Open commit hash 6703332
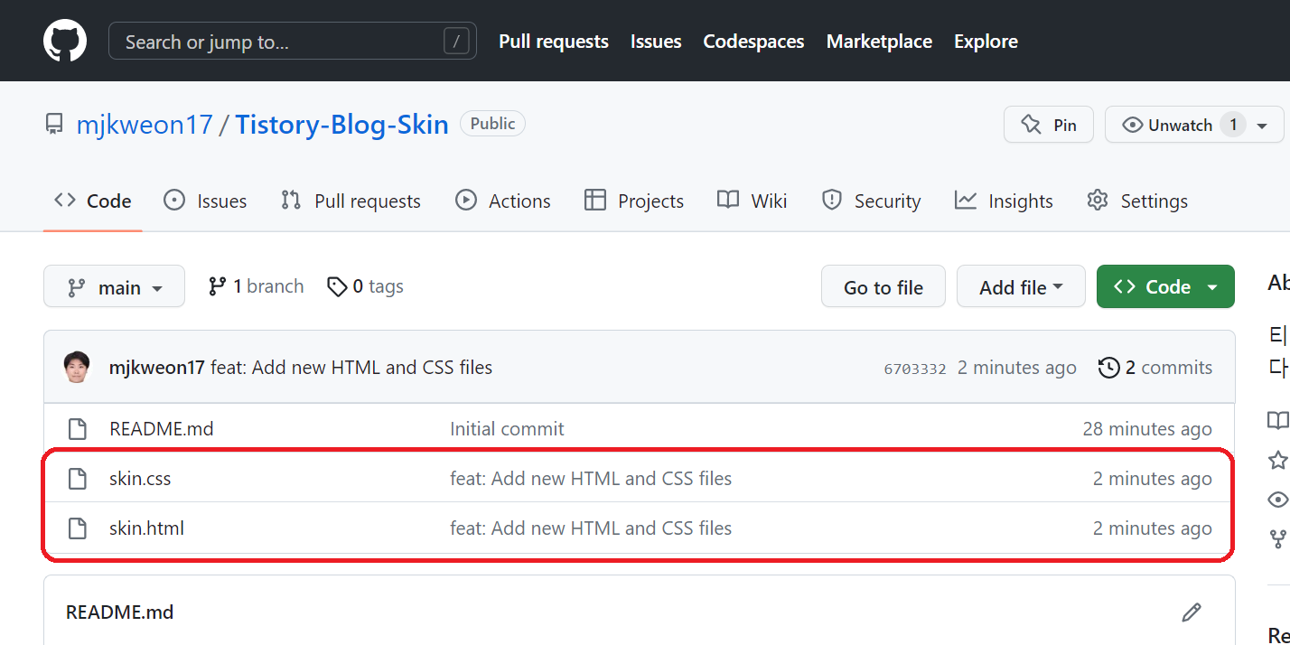 coord(915,369)
